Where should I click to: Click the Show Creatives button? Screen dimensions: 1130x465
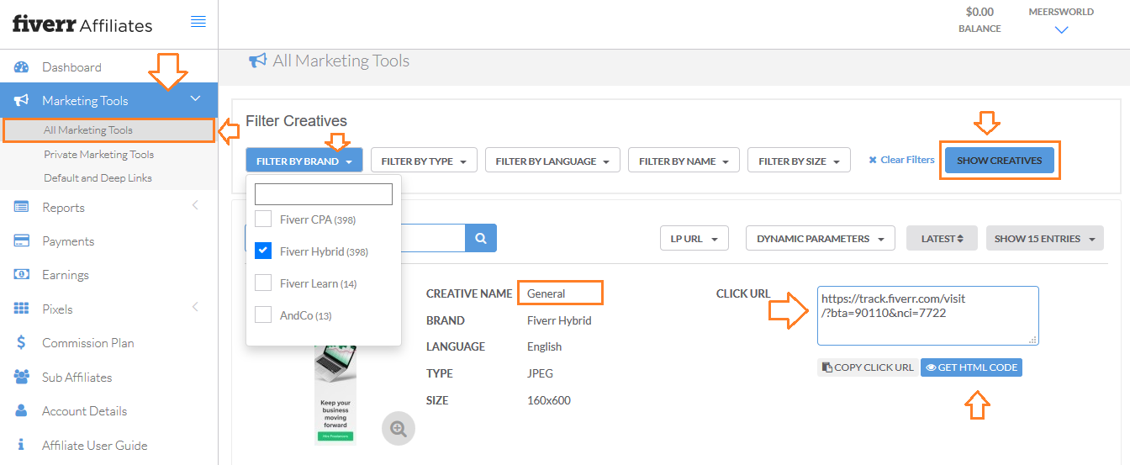(999, 161)
